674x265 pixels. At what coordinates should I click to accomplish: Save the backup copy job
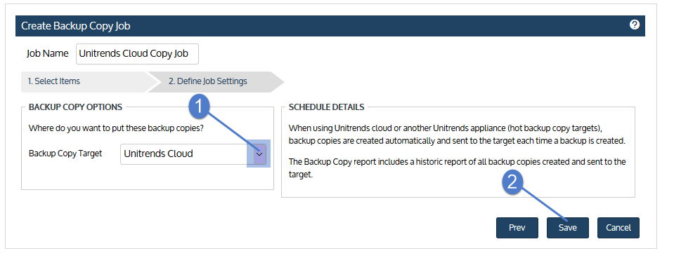[x=567, y=228]
